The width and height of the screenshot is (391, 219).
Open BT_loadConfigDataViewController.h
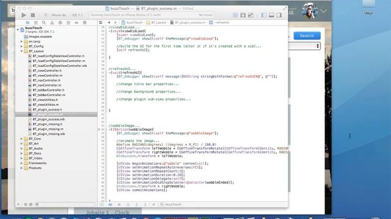56,56
